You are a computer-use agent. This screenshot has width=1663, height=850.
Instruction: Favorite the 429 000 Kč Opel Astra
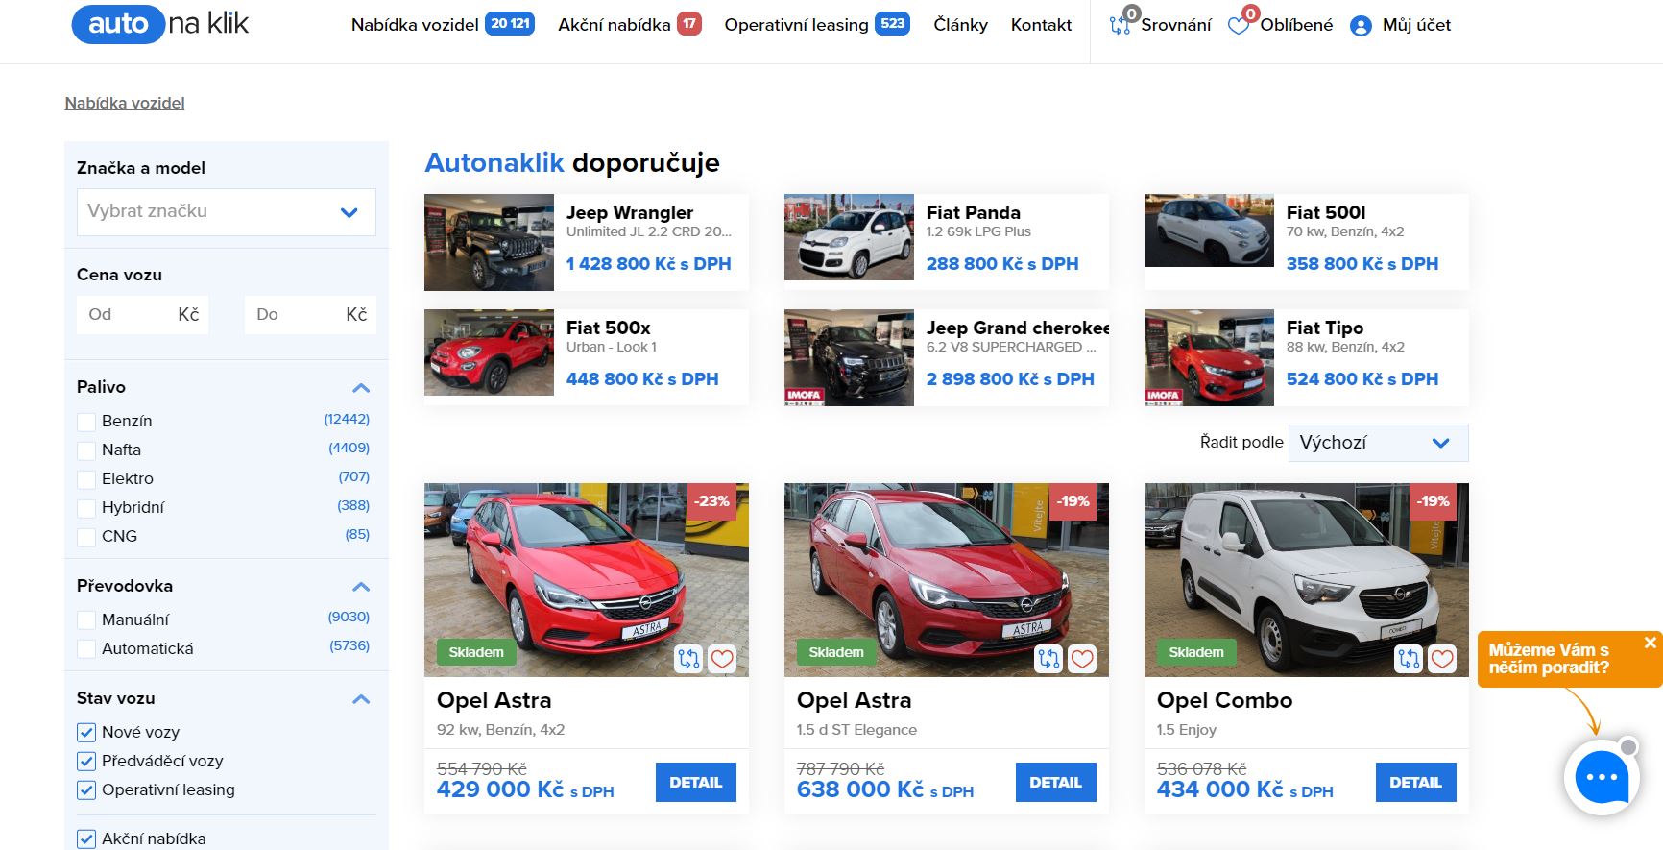(722, 659)
